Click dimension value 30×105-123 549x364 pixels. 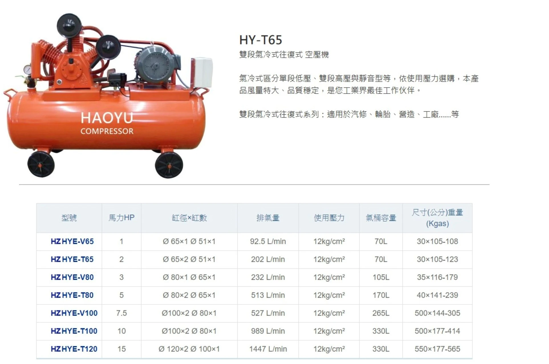[x=437, y=260]
